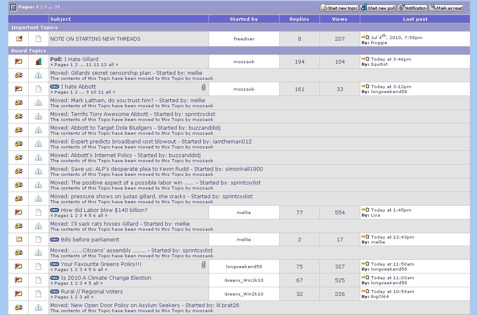Sort topics by the Replies column header
The width and height of the screenshot is (477, 315).
click(299, 19)
